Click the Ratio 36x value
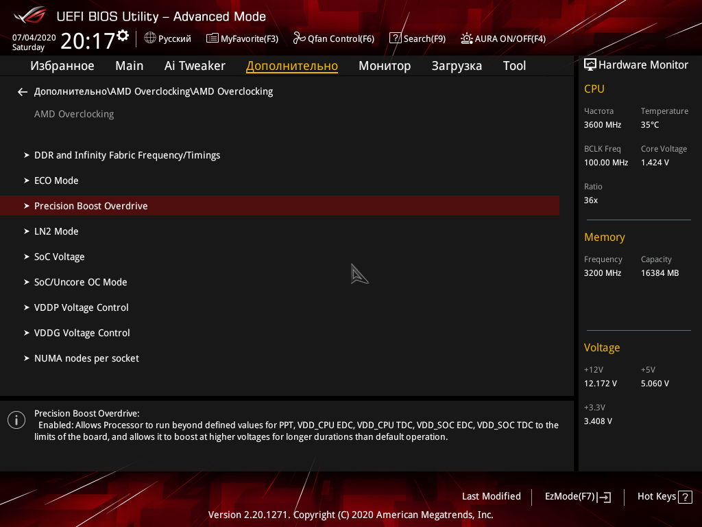 pos(591,200)
